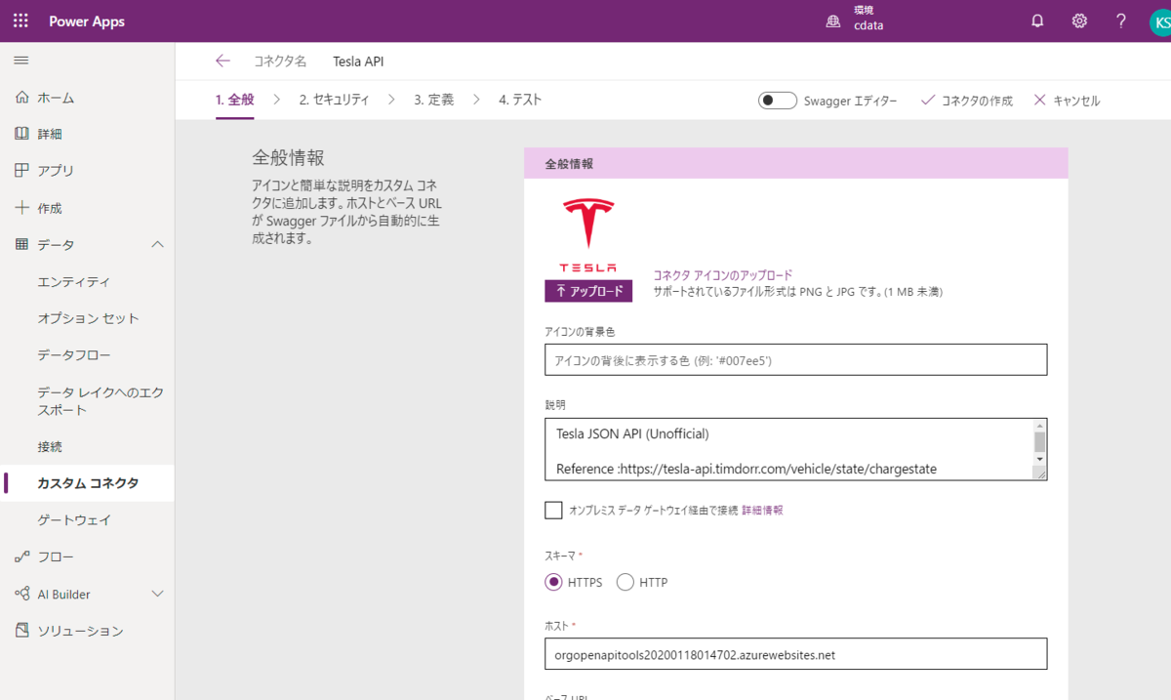This screenshot has width=1171, height=700.
Task: Open the help question mark
Action: 1121,21
